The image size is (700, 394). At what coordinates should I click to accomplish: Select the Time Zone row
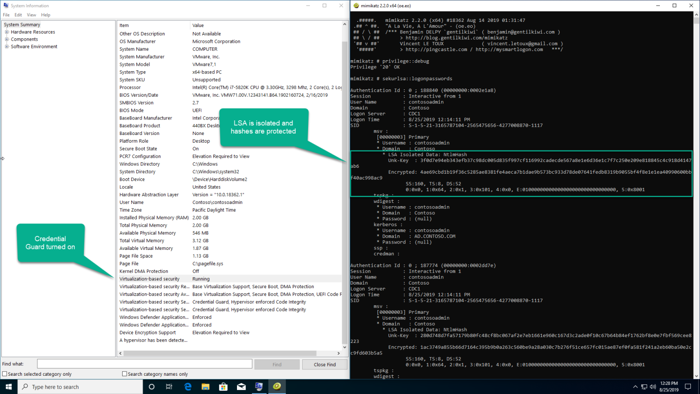[x=230, y=210]
